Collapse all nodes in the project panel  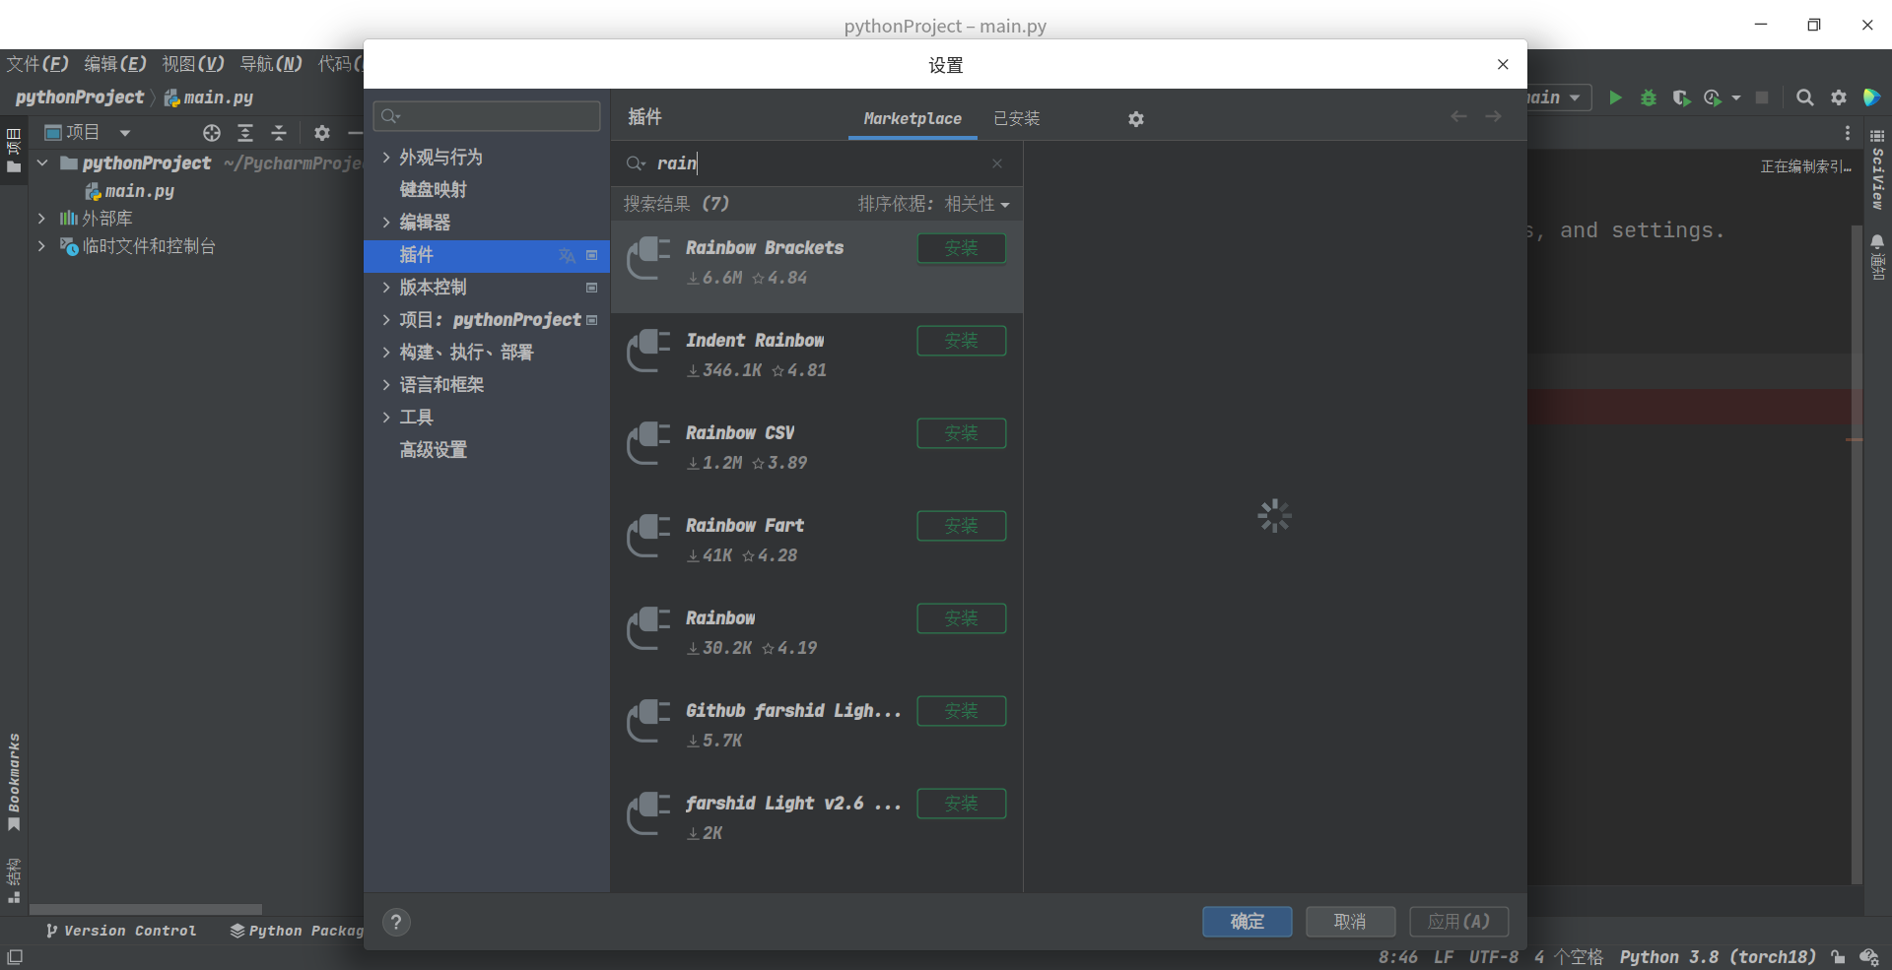pos(280,132)
